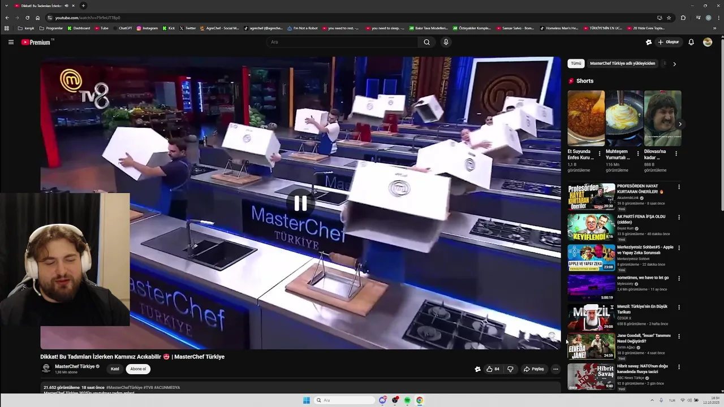Viewport: 724px width, 407px height.
Task: Open the Programlar bookmarks folder
Action: click(x=51, y=28)
